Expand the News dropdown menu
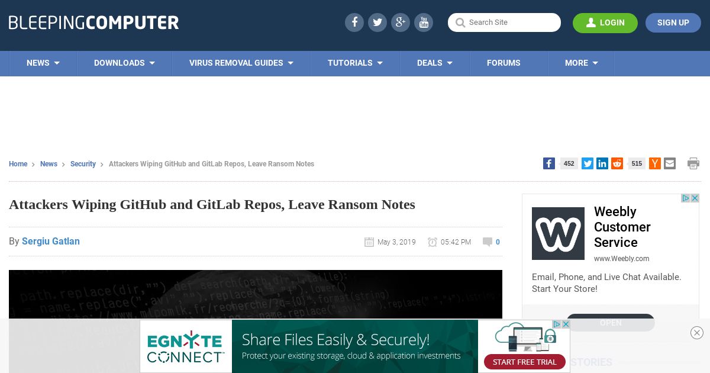This screenshot has width=710, height=373. [43, 63]
